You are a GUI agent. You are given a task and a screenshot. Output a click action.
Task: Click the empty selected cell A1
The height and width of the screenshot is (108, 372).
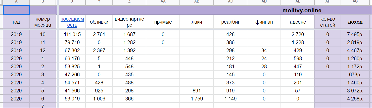[16, 11]
